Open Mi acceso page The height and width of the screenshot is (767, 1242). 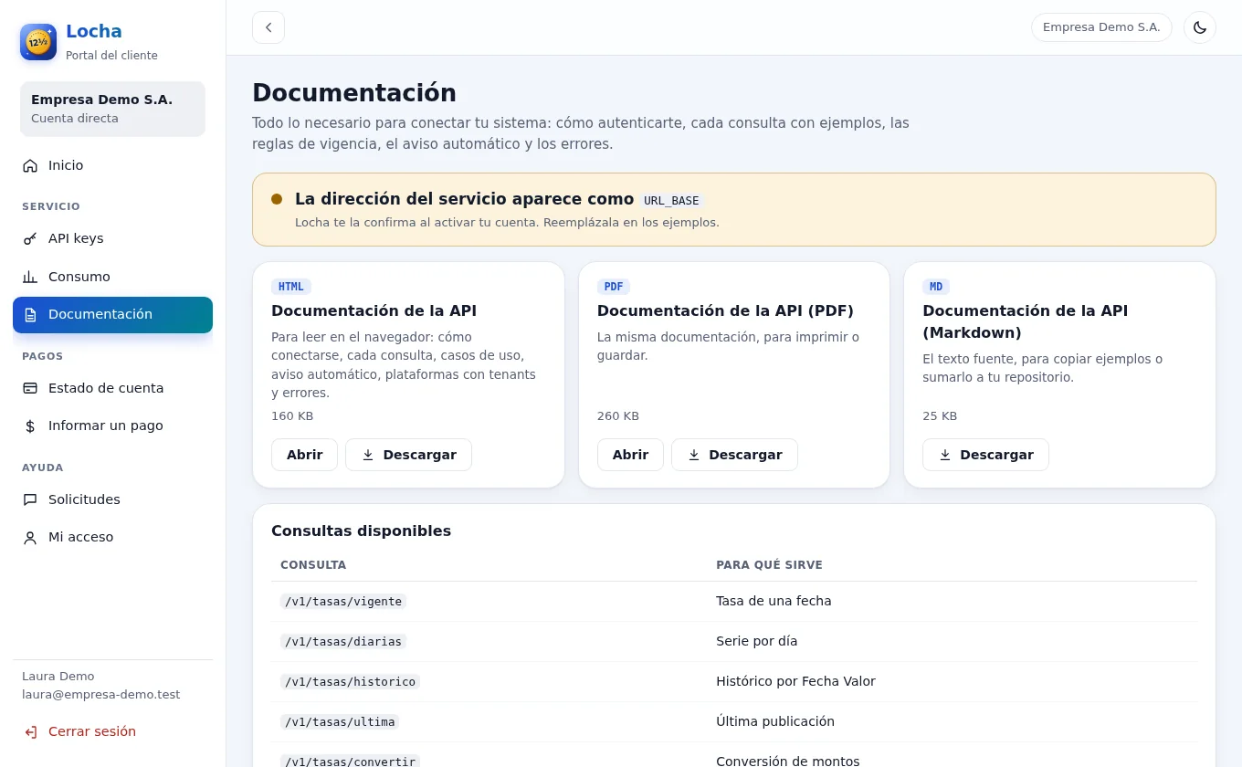(112, 537)
